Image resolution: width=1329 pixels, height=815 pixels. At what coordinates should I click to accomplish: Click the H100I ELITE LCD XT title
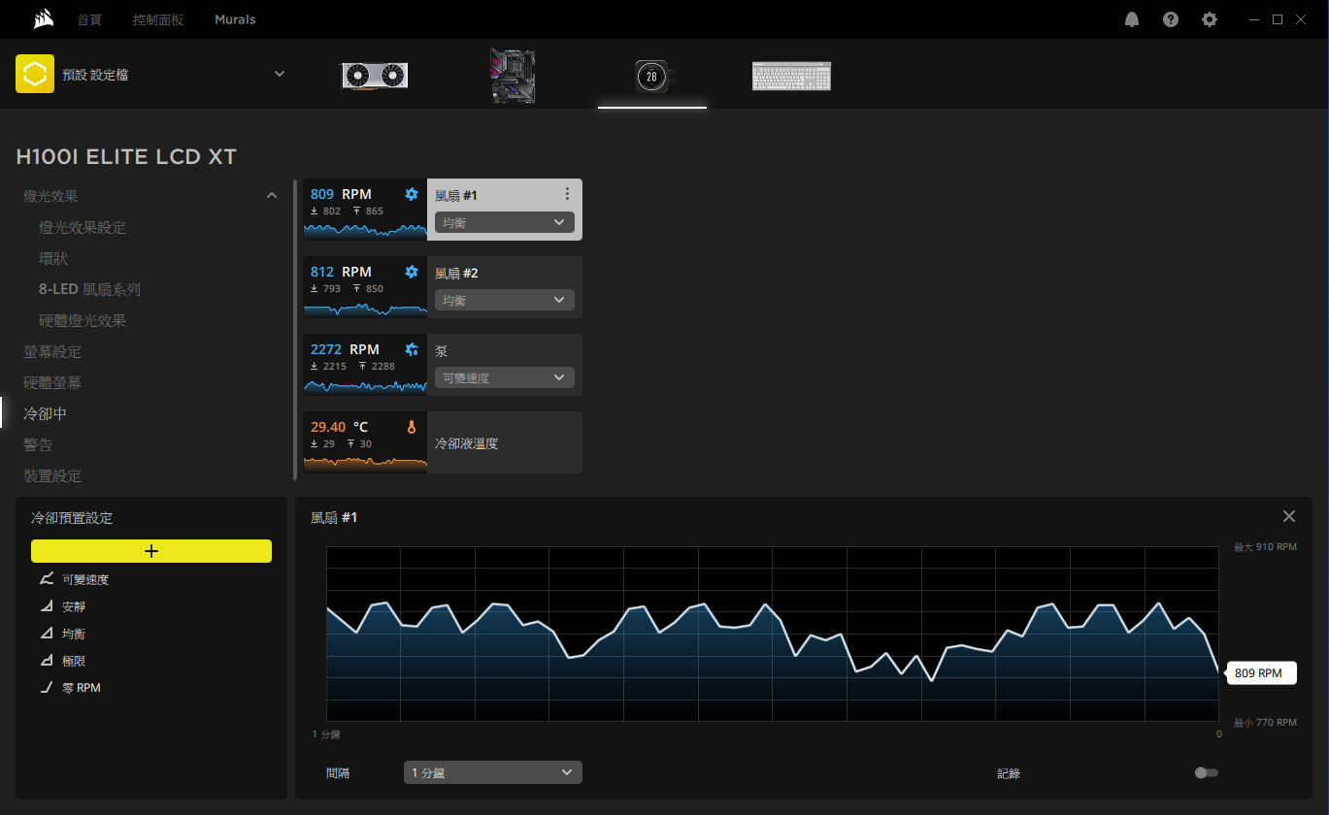click(126, 157)
